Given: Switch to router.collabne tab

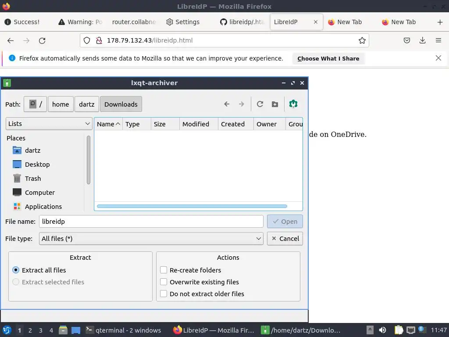Looking at the screenshot, I should click(134, 22).
